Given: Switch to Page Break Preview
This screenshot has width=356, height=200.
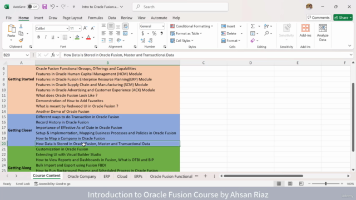Looking at the screenshot, I should pyautogui.click(x=301, y=184).
